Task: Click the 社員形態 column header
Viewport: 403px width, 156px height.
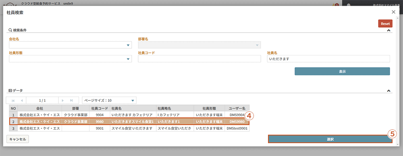Action: (209, 108)
